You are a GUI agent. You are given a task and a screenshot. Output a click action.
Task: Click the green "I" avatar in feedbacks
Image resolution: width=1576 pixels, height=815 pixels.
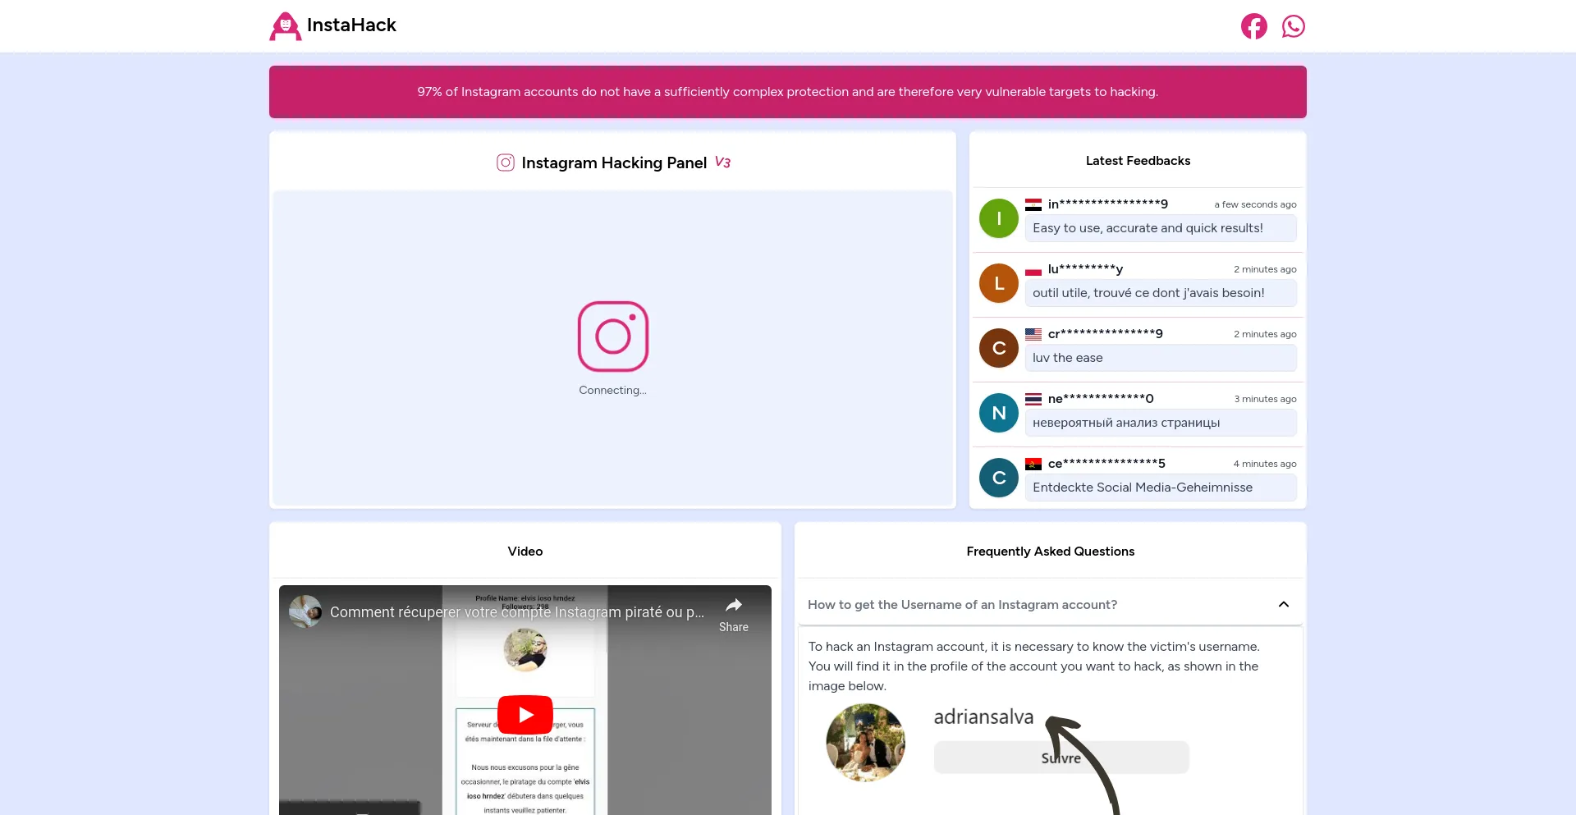[999, 218]
